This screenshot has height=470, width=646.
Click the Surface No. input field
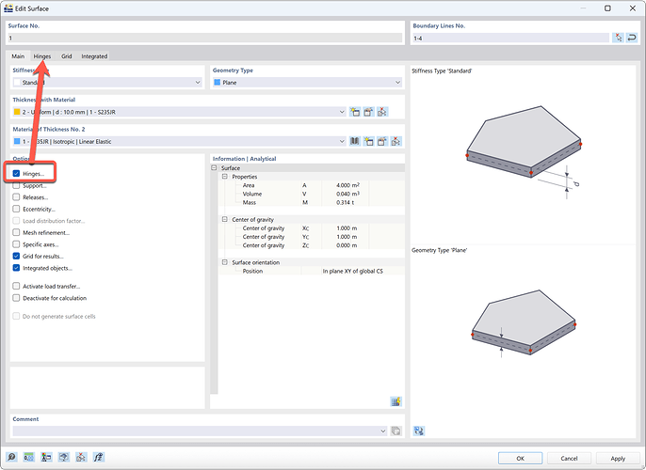click(x=204, y=38)
